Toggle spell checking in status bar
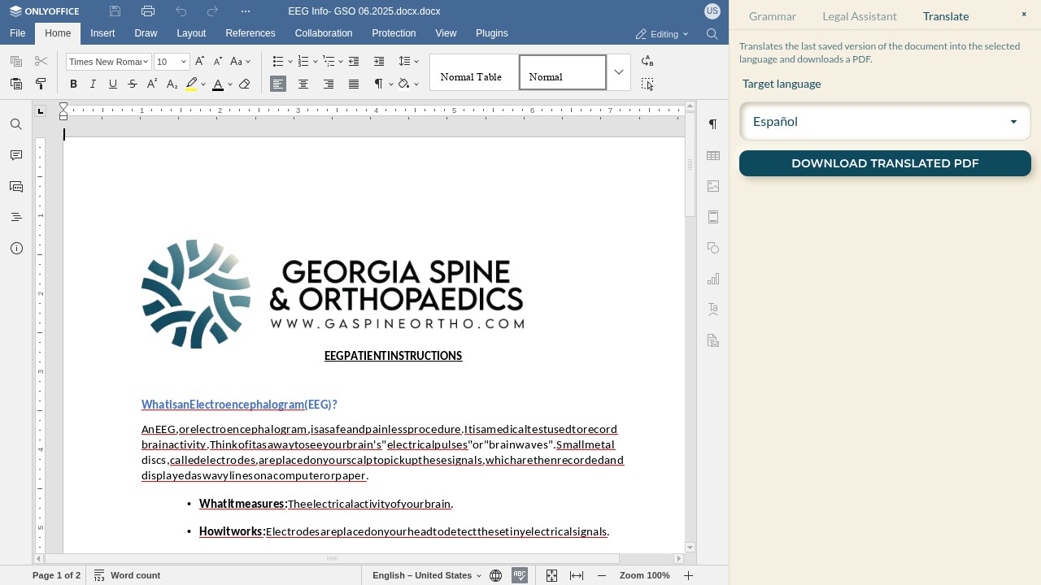Image resolution: width=1041 pixels, height=585 pixels. tap(520, 575)
